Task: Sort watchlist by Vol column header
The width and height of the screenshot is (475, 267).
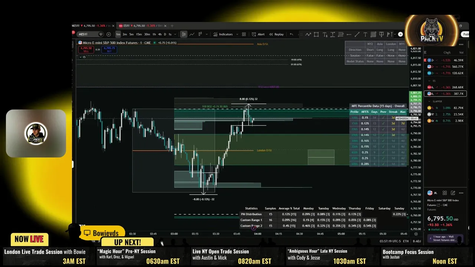Action: pos(461,53)
